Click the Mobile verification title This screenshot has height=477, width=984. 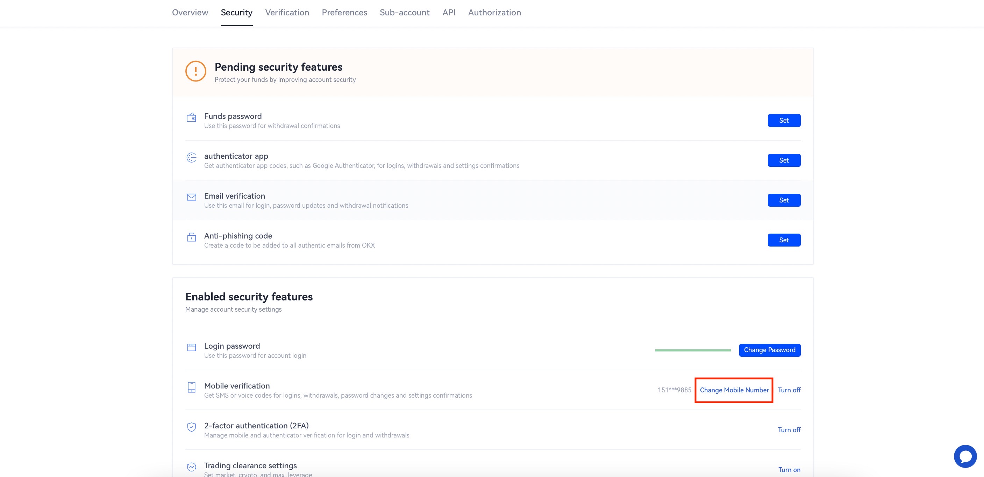coord(236,386)
